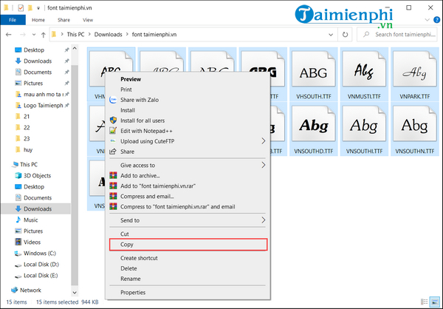Image resolution: width=443 pixels, height=309 pixels.
Task: Select This PC in navigation pane
Action: tap(29, 164)
